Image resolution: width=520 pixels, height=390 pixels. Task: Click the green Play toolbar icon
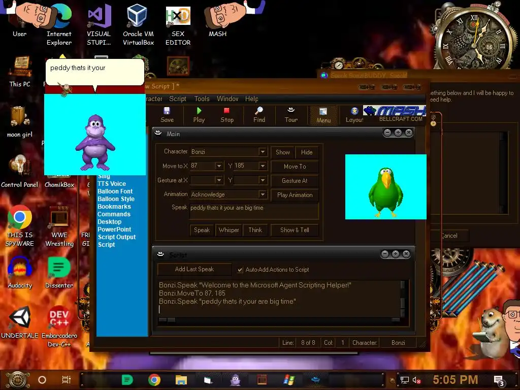tap(199, 115)
